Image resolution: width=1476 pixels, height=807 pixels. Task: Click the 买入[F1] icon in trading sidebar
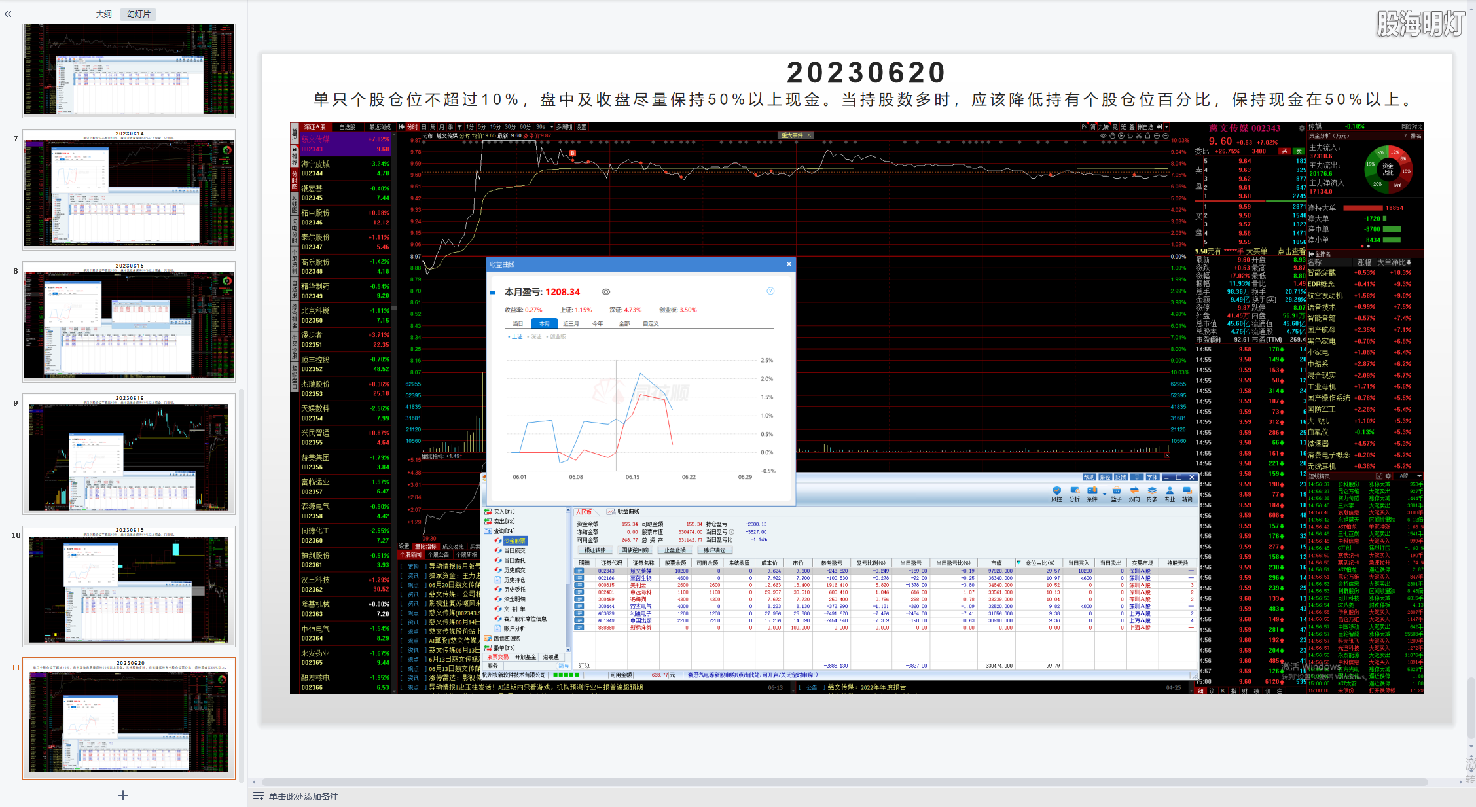[x=488, y=512]
